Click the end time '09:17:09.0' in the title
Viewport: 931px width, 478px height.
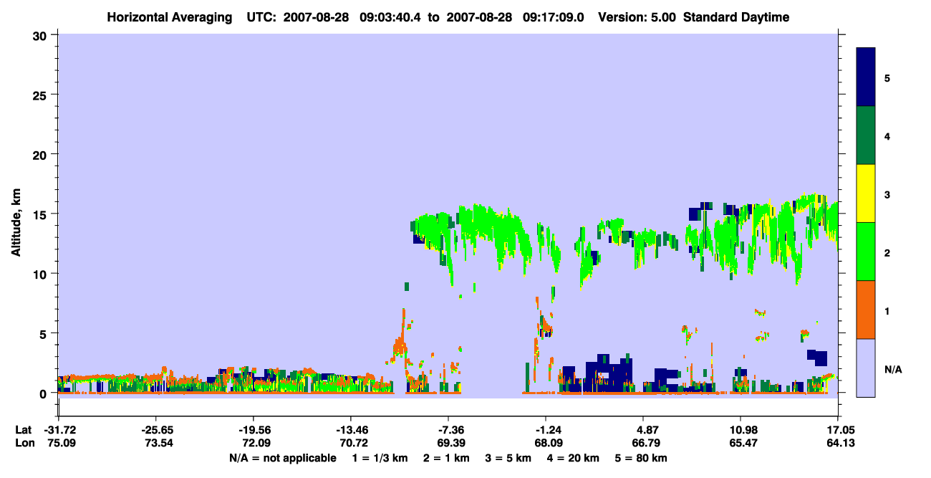pyautogui.click(x=552, y=17)
